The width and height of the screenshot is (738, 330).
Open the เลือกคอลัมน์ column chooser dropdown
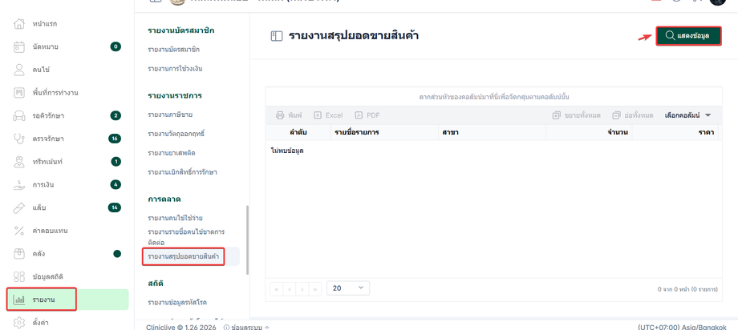(x=687, y=115)
